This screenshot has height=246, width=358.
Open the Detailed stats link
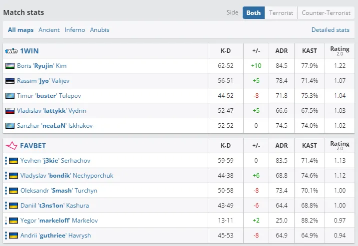click(331, 30)
